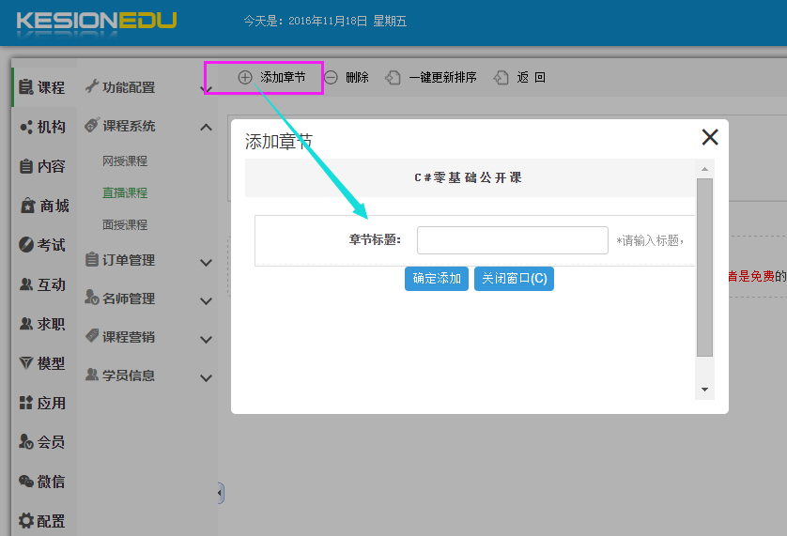Click the 返回 toolbar icon
Viewport: 787px width, 536px height.
tap(502, 78)
